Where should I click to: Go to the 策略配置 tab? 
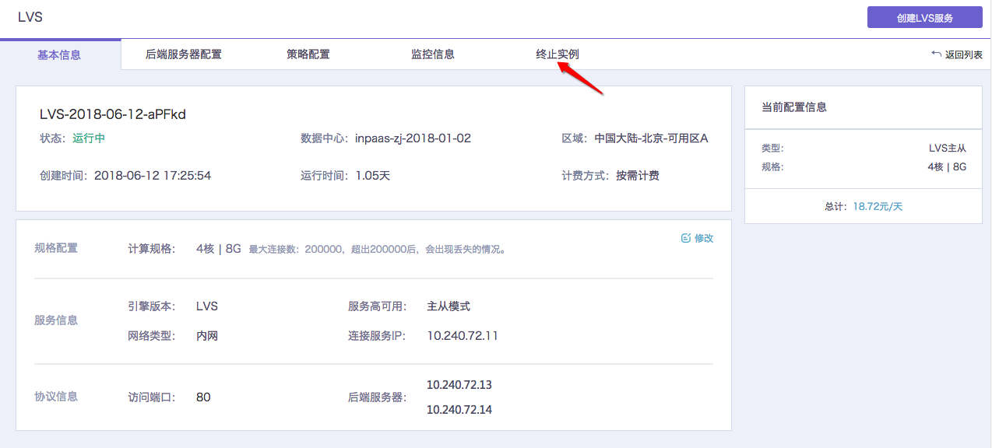point(308,54)
